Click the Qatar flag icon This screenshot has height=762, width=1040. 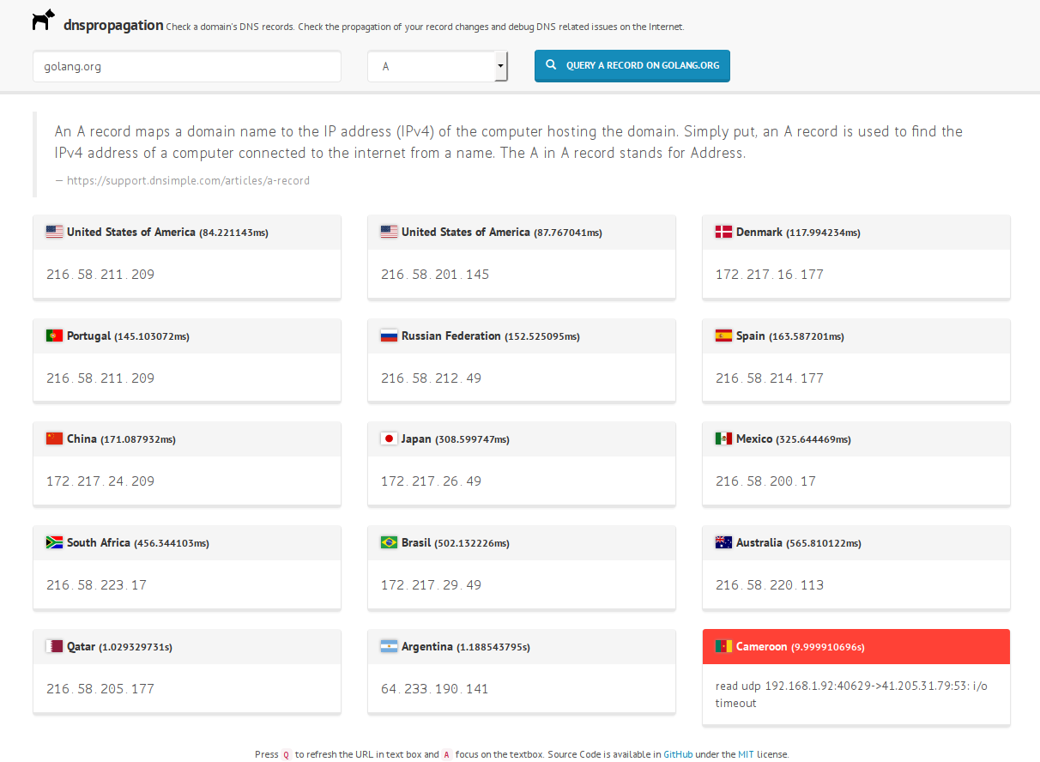(54, 646)
